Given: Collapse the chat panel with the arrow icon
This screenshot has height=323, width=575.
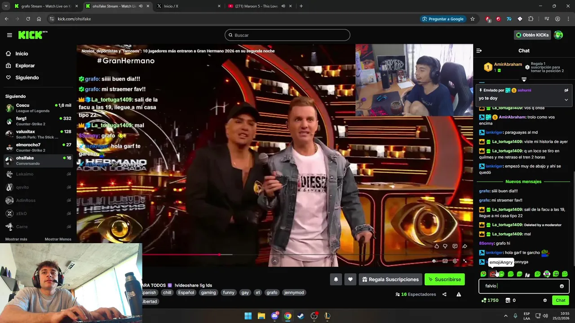Looking at the screenshot, I should point(479,51).
